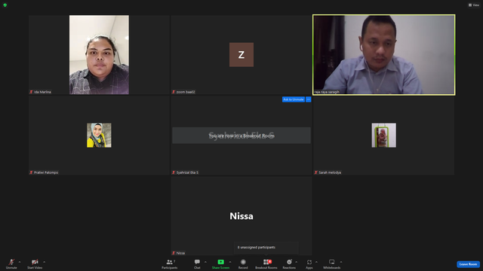Open Whiteboards from the toolbar

click(332, 263)
